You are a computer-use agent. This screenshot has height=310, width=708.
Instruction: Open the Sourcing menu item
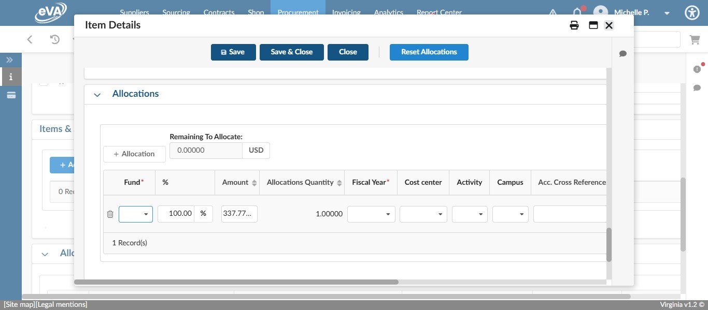176,12
